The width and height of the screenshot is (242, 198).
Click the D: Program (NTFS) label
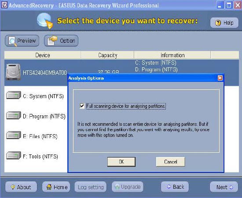click(x=44, y=116)
